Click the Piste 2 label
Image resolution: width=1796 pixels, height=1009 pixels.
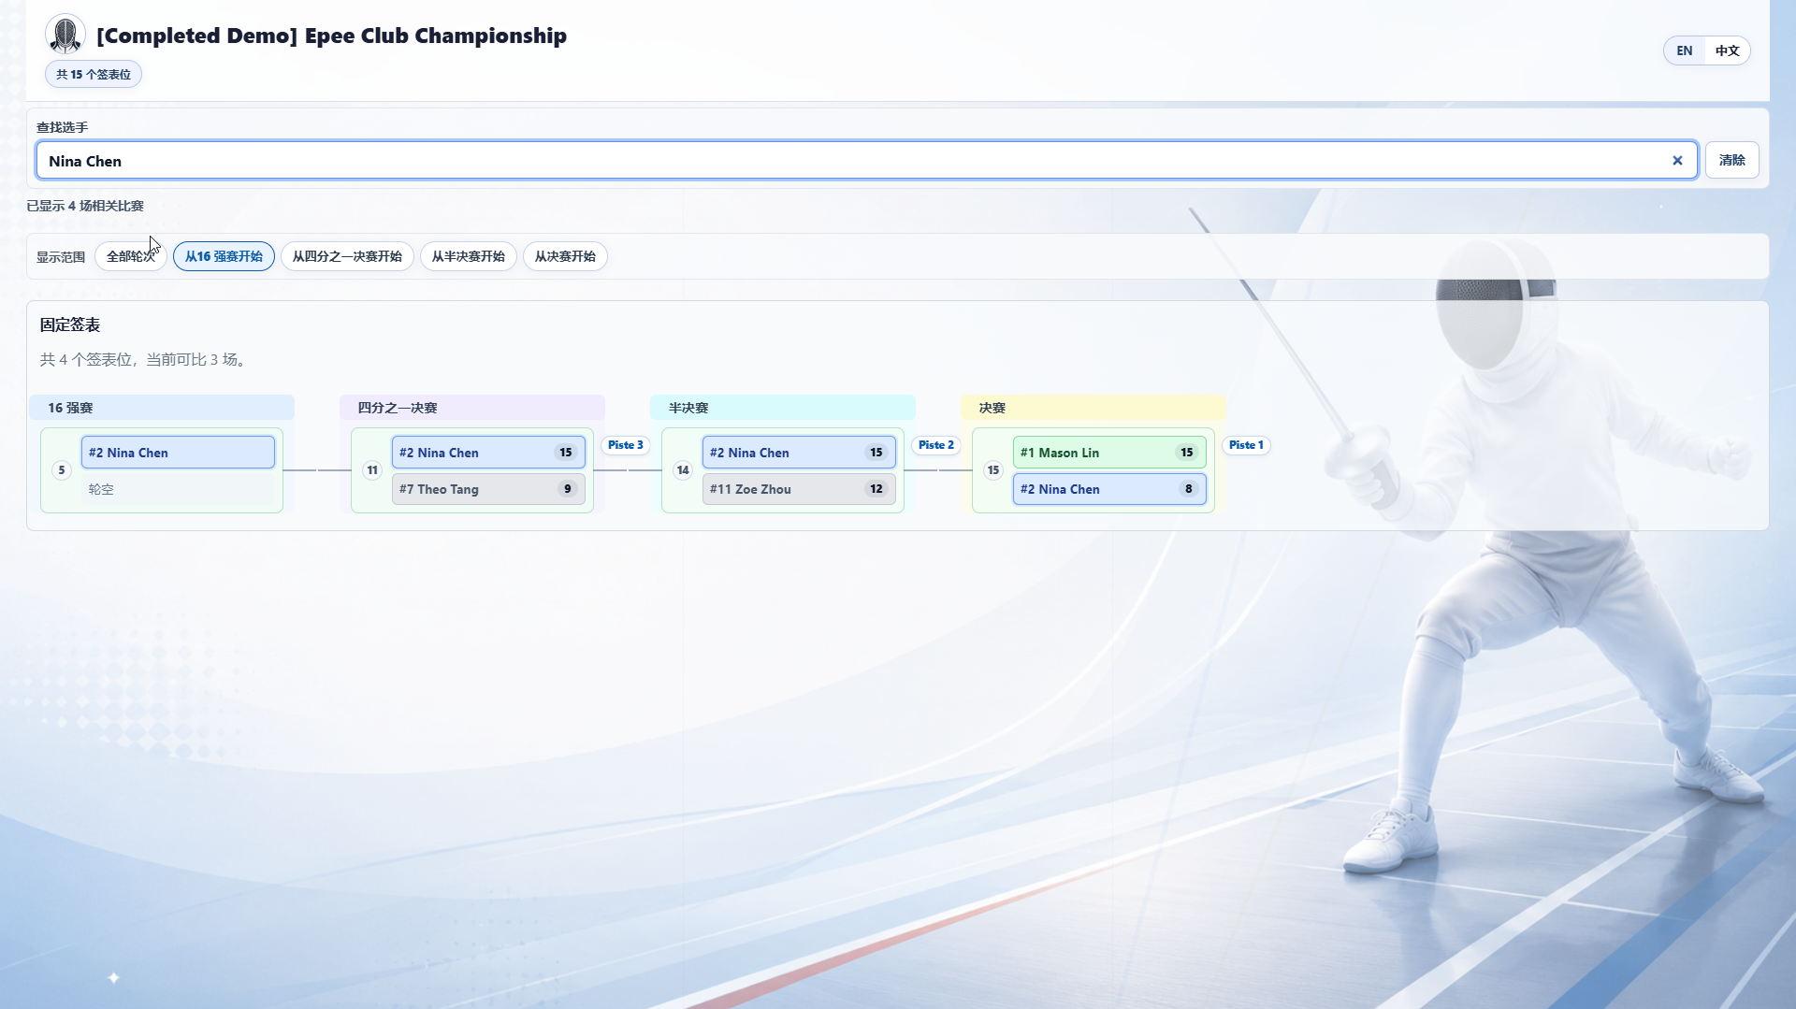pos(936,445)
